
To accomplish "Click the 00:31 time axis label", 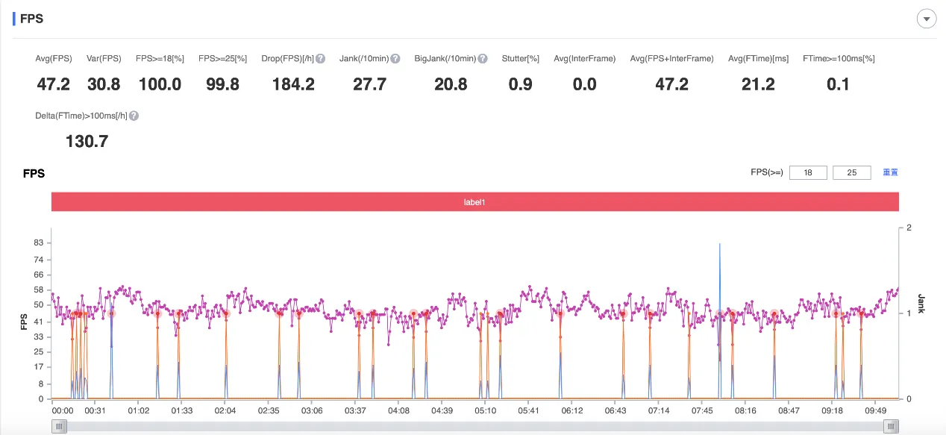I will [x=95, y=410].
